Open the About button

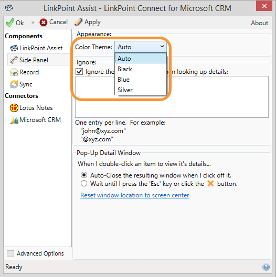[x=259, y=23]
